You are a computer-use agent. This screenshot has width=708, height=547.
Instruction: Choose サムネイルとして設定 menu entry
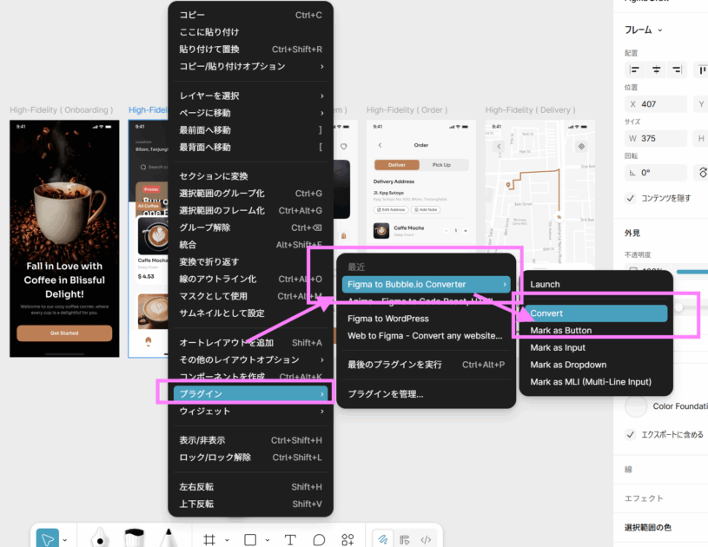click(x=250, y=313)
